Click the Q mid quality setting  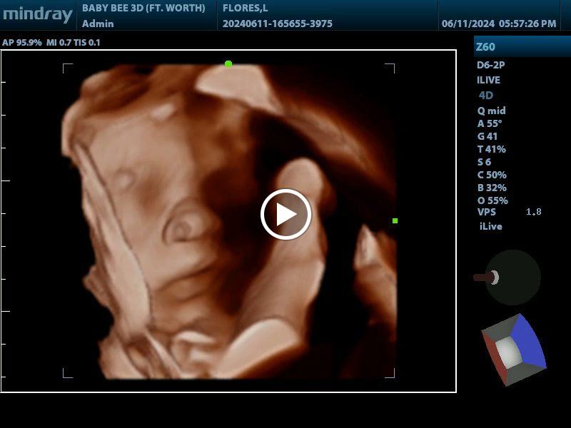(492, 111)
